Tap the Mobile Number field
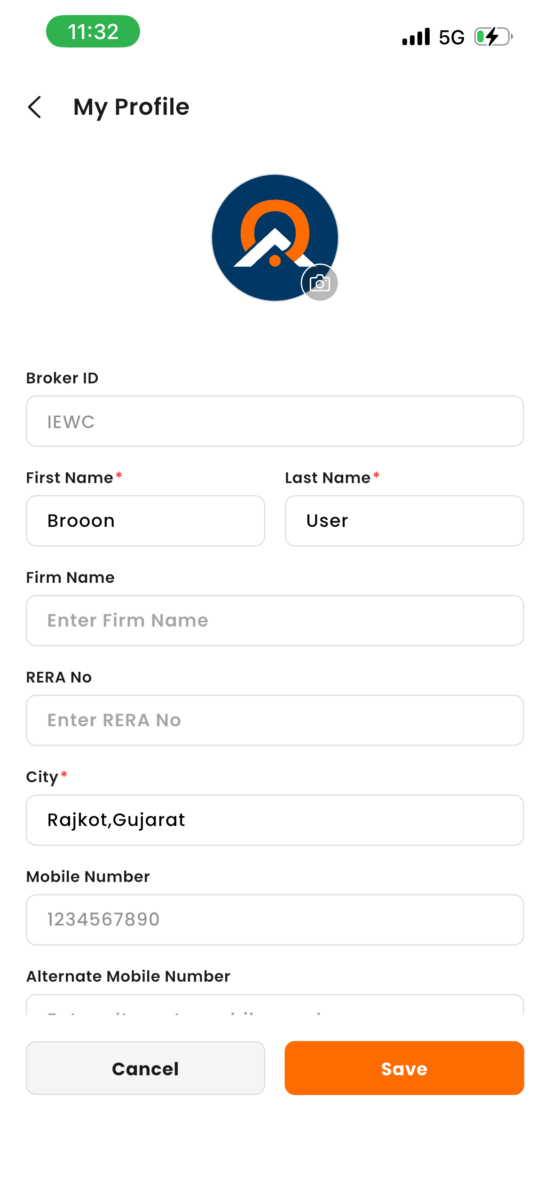The image size is (550, 1191). [275, 920]
